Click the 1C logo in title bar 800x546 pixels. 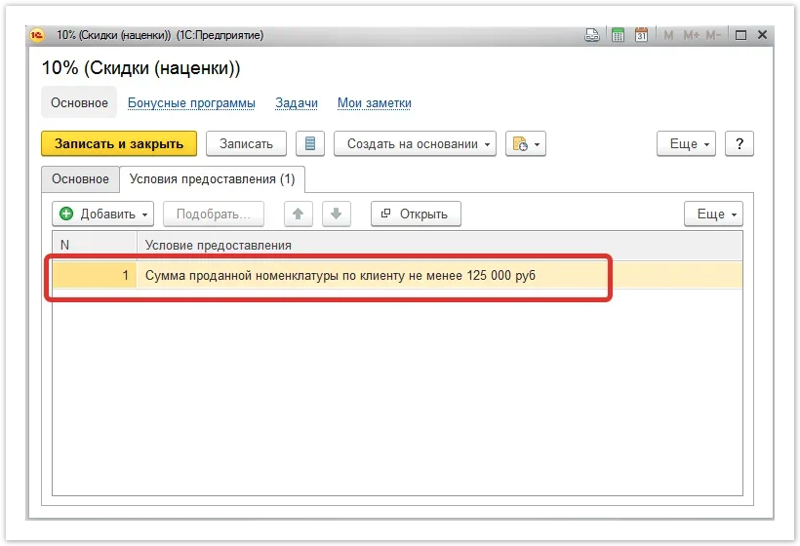pos(37,35)
